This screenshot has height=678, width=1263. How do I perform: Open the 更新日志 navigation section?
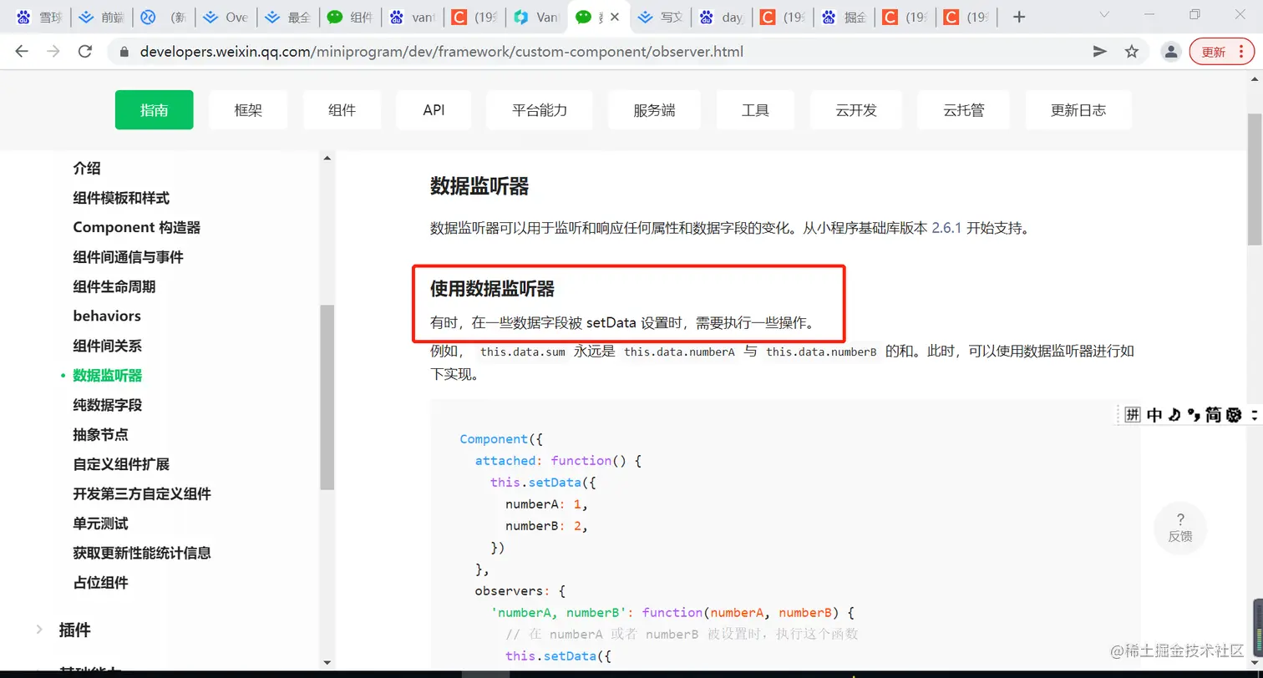[1078, 109]
